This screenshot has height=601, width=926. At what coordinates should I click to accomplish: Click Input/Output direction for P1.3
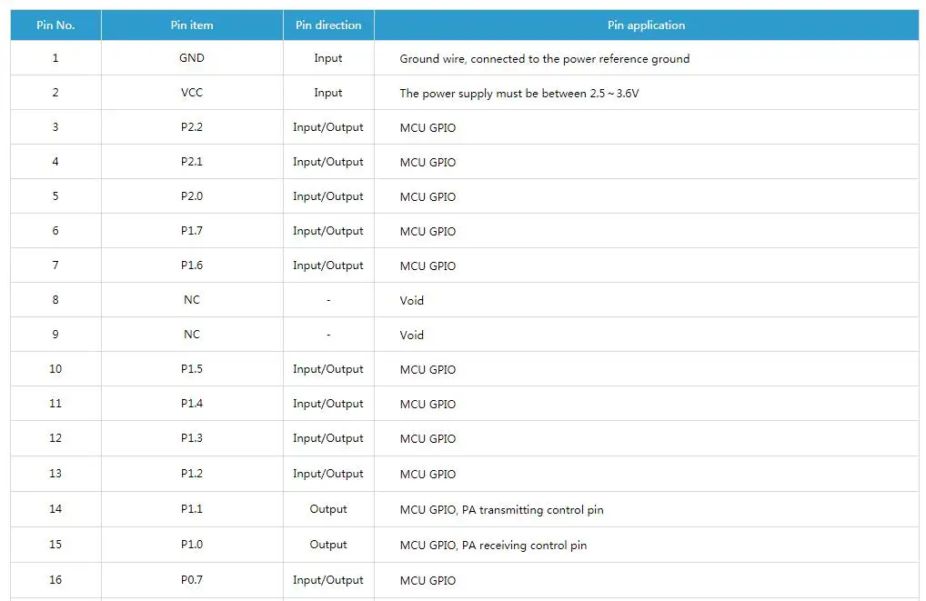click(328, 438)
